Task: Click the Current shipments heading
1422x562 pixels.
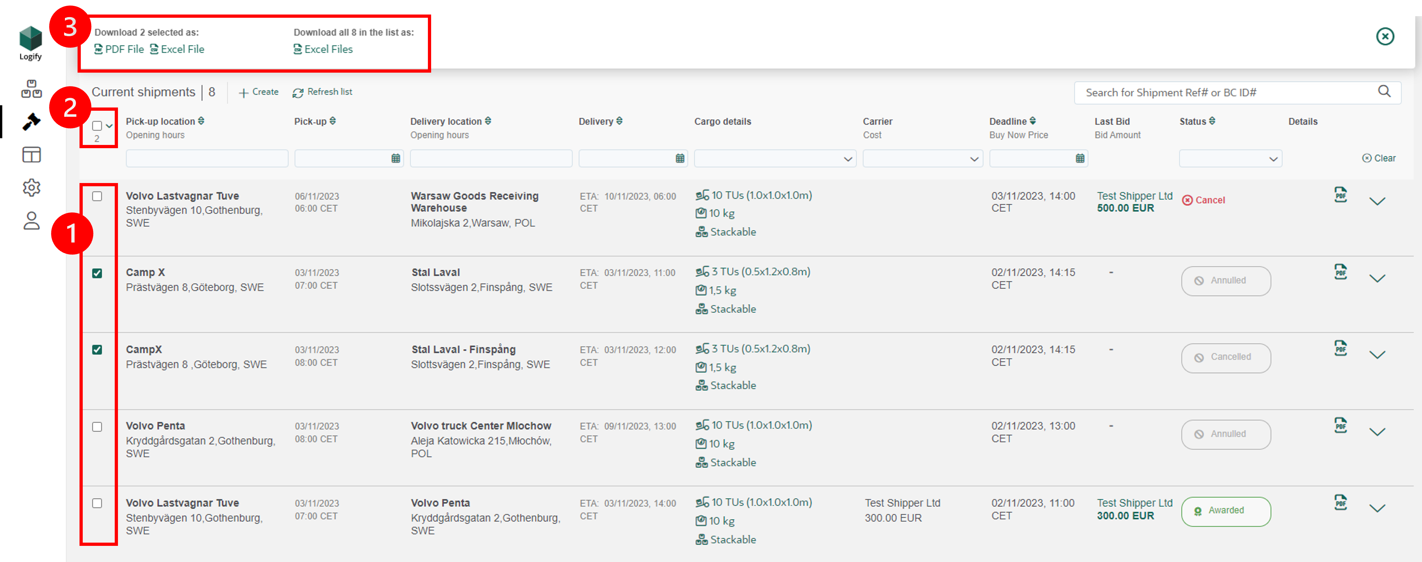Action: point(143,92)
